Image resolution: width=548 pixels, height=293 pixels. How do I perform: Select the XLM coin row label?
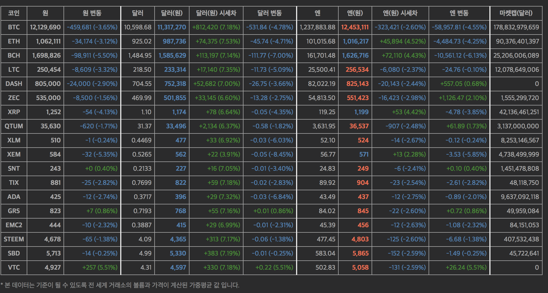(x=14, y=140)
